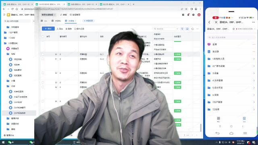Tap the back arrow in the phone app header
Viewport: 258px width, 145px height.
point(209,22)
